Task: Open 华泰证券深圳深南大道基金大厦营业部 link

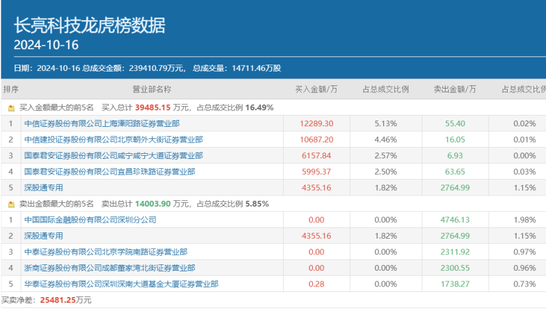Action: click(x=121, y=284)
